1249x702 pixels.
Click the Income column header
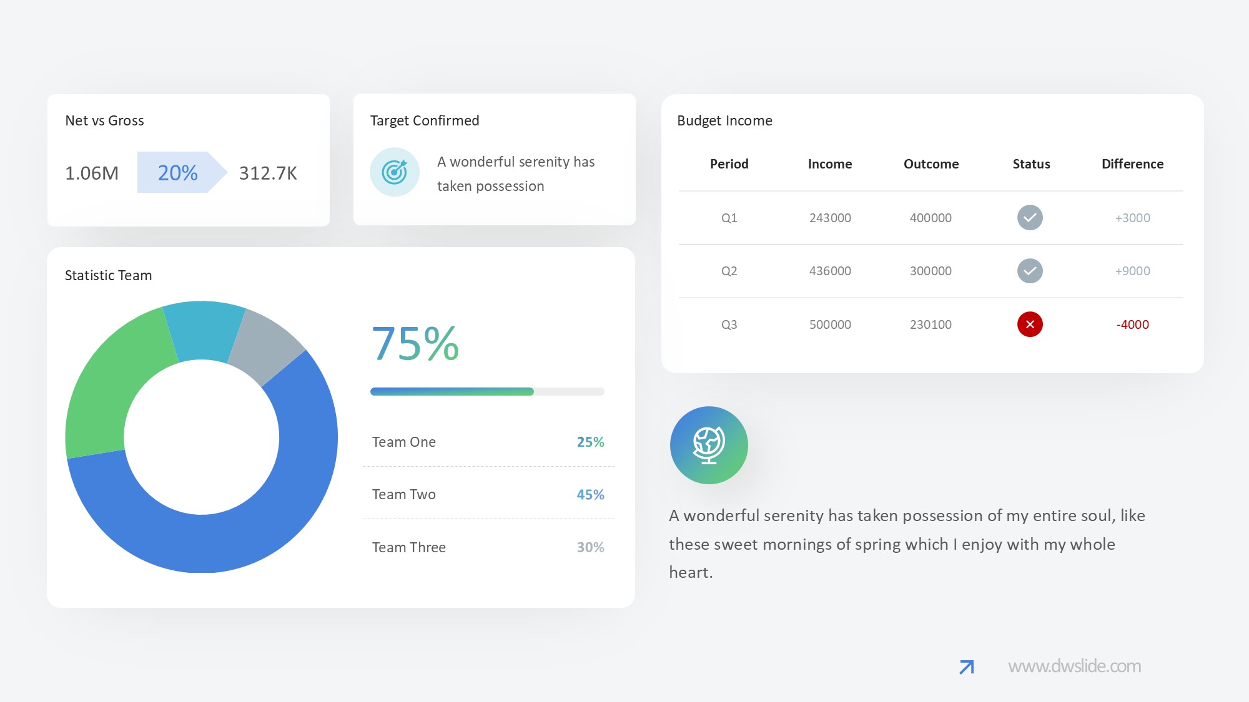[x=829, y=164]
